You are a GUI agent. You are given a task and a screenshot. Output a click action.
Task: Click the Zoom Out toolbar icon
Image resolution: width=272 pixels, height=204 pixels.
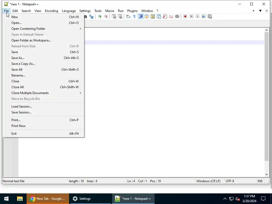pyautogui.click(x=106, y=16)
